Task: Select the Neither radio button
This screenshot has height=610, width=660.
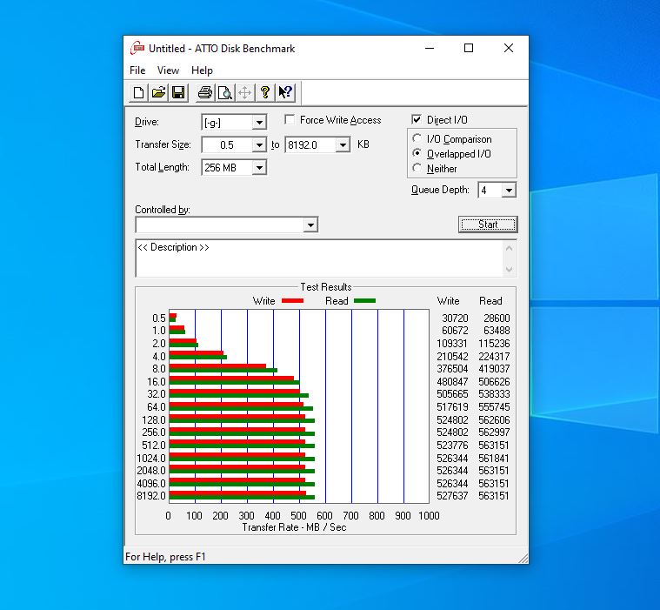Action: tap(417, 169)
